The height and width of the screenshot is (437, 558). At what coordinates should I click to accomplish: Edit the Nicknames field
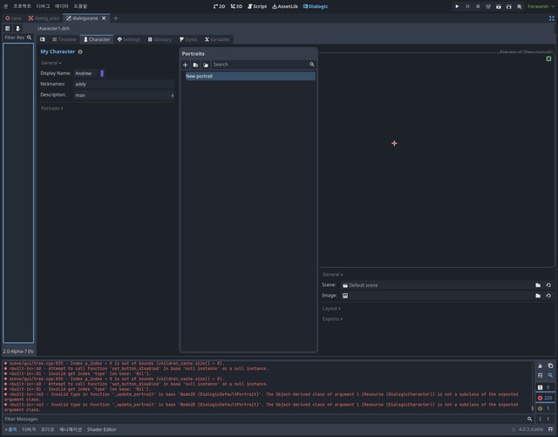[124, 85]
